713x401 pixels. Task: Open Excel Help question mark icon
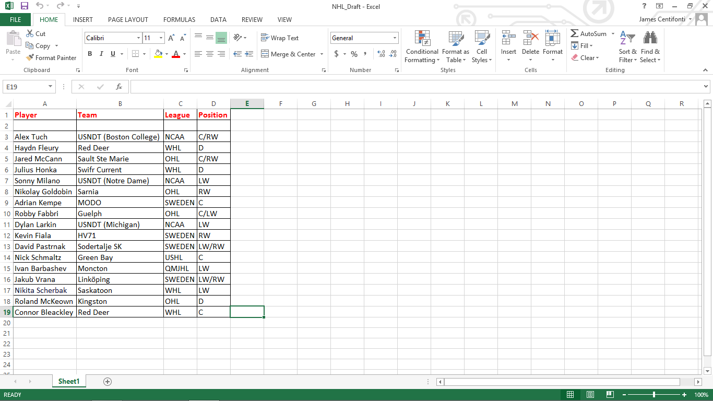point(645,6)
